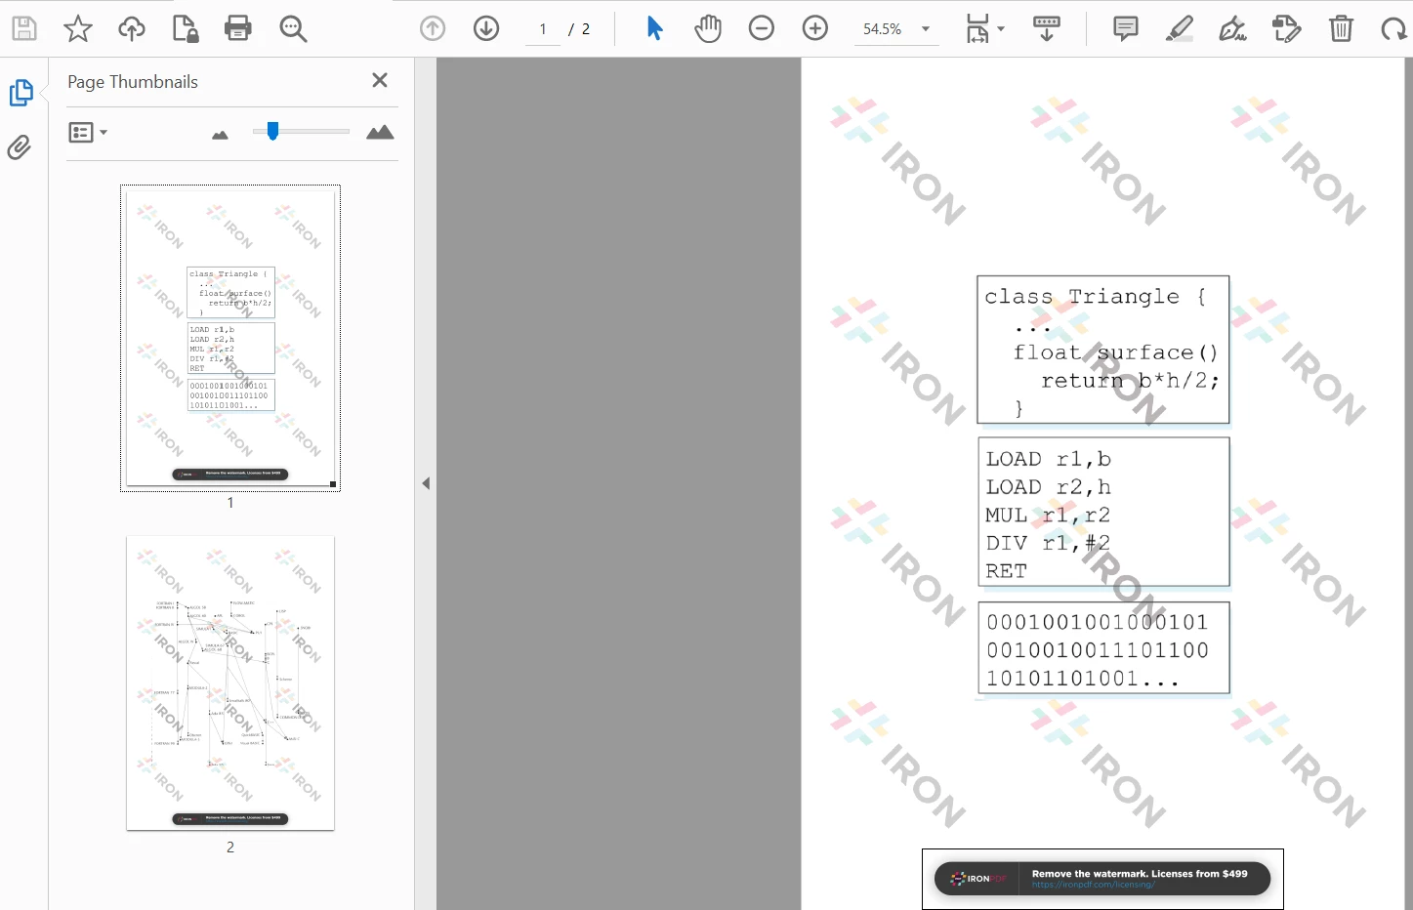Click the IronPDF licensing link
The width and height of the screenshot is (1413, 910).
coord(1093,885)
